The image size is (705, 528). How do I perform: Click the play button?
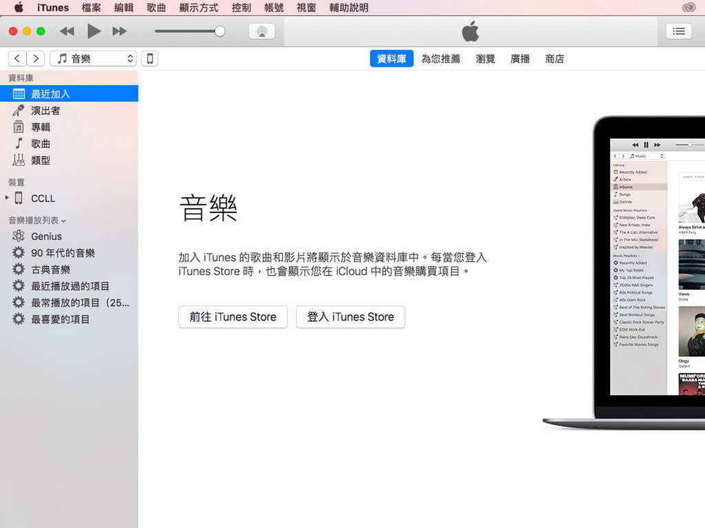pyautogui.click(x=94, y=31)
